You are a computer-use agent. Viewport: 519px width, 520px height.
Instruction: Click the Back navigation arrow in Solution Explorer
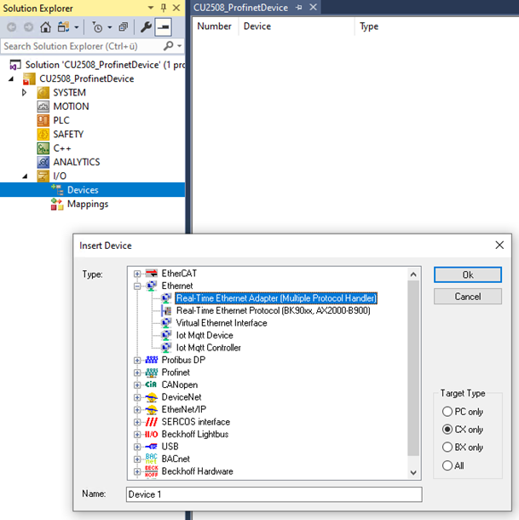(x=12, y=27)
